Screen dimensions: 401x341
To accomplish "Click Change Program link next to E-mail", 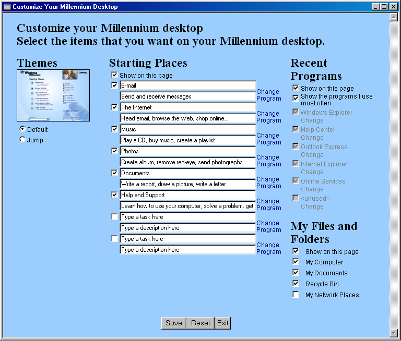I will [269, 95].
